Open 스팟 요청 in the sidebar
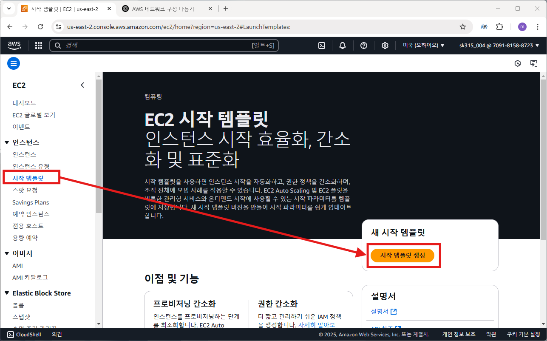This screenshot has height=341, width=547. click(25, 190)
